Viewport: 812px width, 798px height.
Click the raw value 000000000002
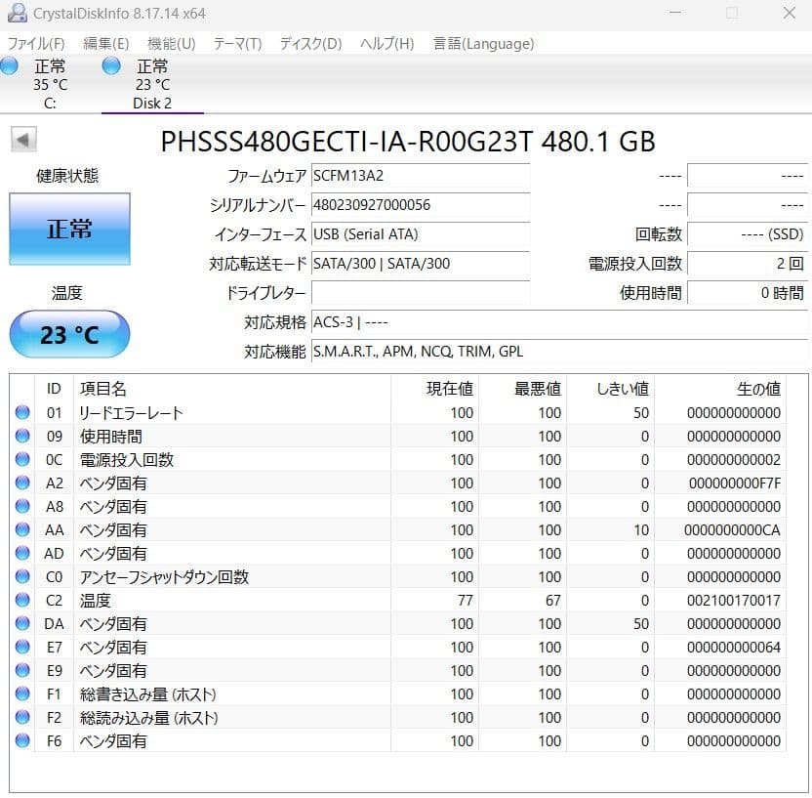[734, 459]
